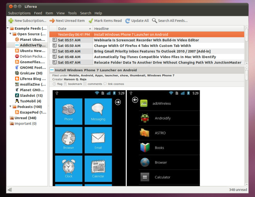Screen dimensions: 255x197
Task: Select the GnomeFiles feed icon
Action: (17, 62)
